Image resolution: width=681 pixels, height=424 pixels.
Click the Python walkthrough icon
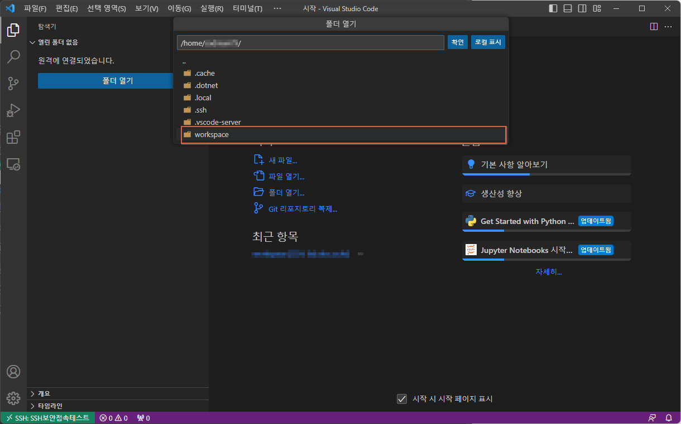(x=471, y=221)
